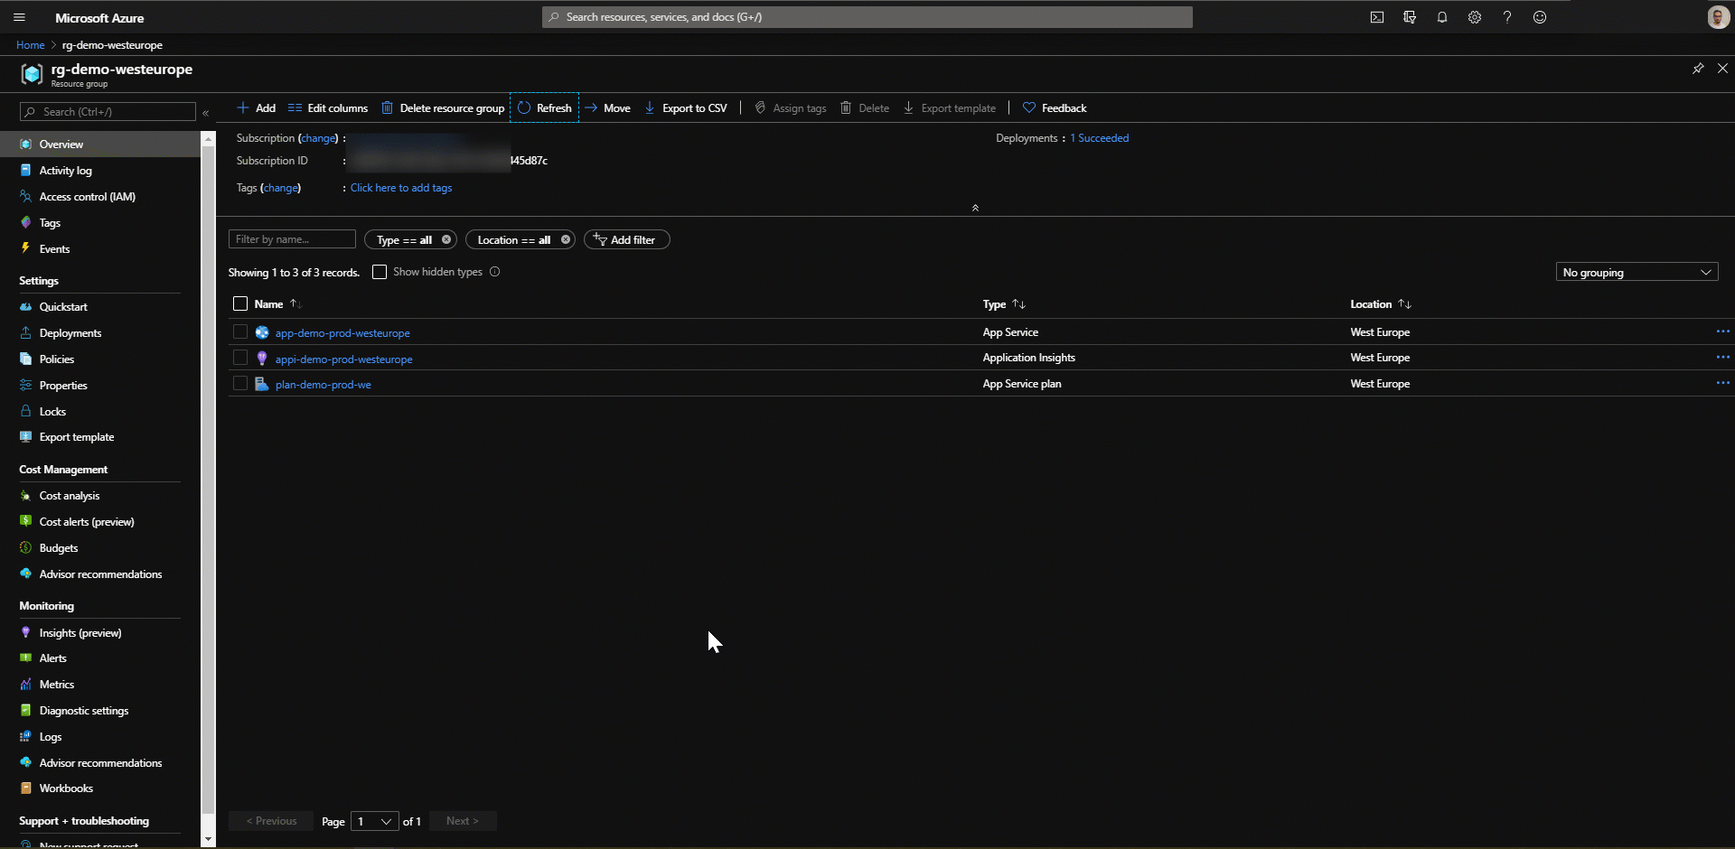Go to Access control (IAM)
Screen dimensions: 1735x849
click(x=87, y=197)
